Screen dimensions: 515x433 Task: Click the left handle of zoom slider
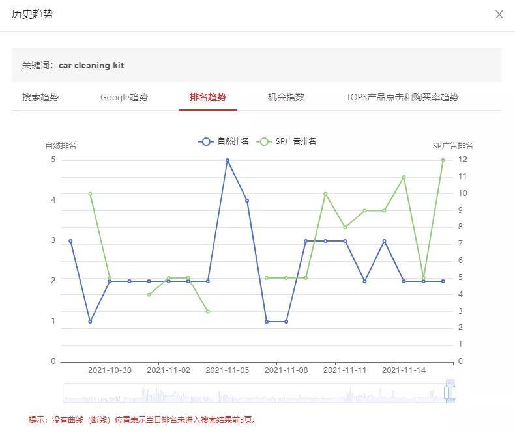[x=446, y=393]
